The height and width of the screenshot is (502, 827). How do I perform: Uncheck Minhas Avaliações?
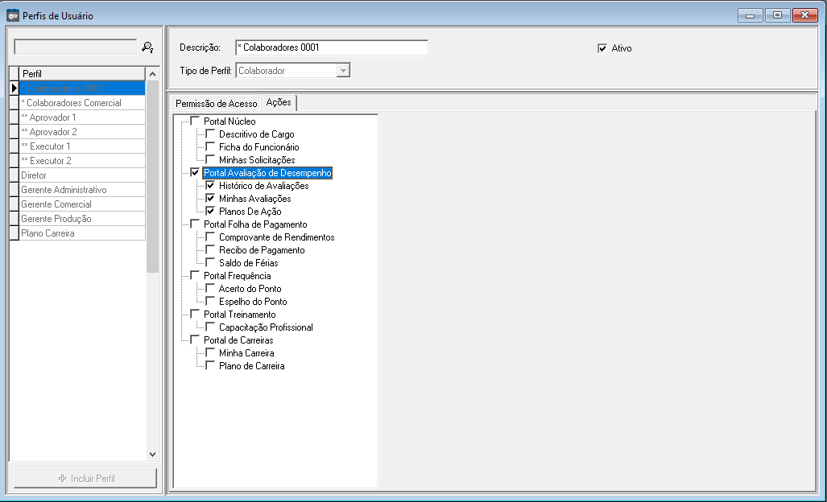click(210, 199)
